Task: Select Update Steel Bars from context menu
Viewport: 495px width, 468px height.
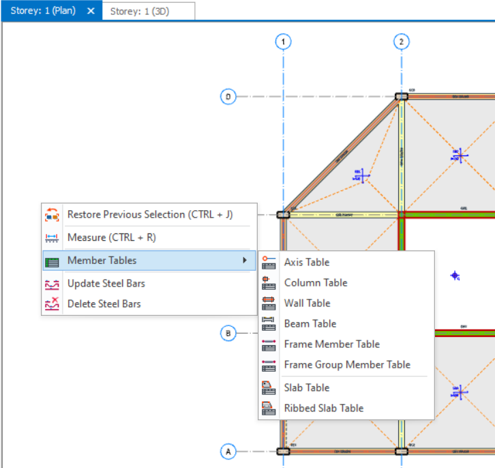Action: (x=106, y=284)
